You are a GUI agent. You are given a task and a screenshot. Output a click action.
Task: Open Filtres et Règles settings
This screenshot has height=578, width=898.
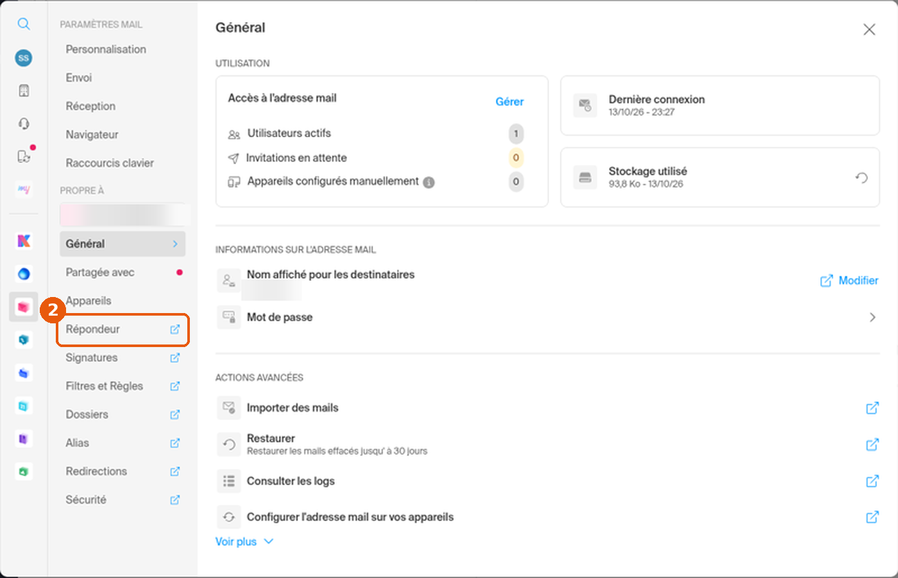click(123, 386)
